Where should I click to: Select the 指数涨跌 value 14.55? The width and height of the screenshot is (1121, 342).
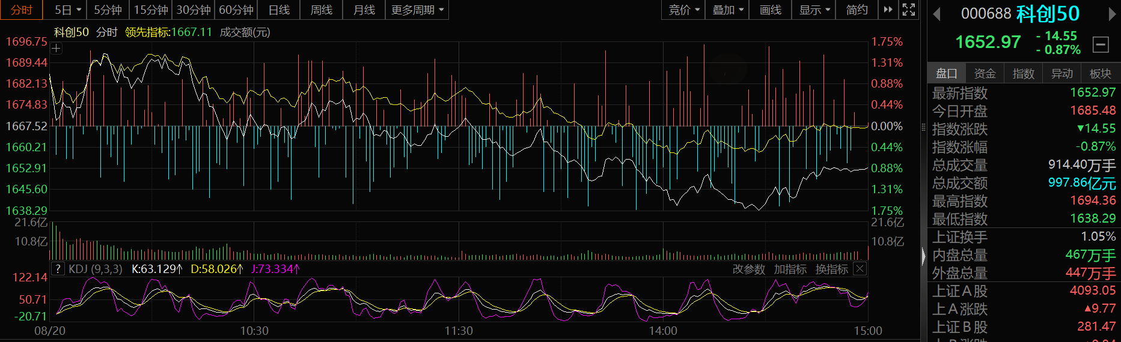[1096, 128]
